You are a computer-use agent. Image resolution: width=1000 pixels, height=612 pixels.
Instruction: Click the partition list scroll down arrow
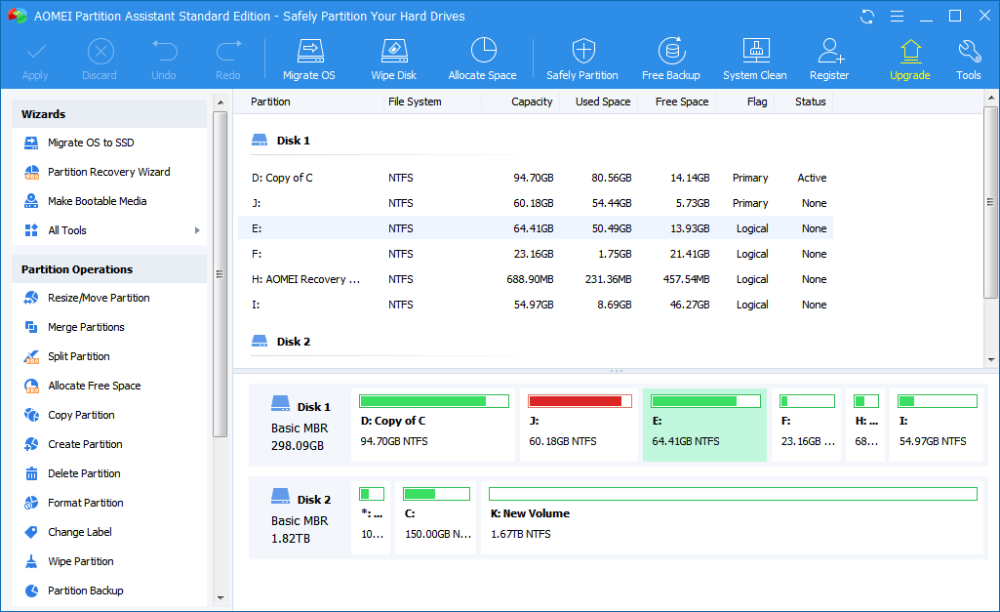point(991,360)
